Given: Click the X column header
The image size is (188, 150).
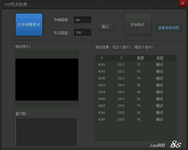Looking at the screenshot, I should coord(102,58).
